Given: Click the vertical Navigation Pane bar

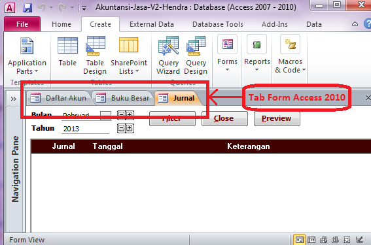Looking at the screenshot, I should click(16, 169).
